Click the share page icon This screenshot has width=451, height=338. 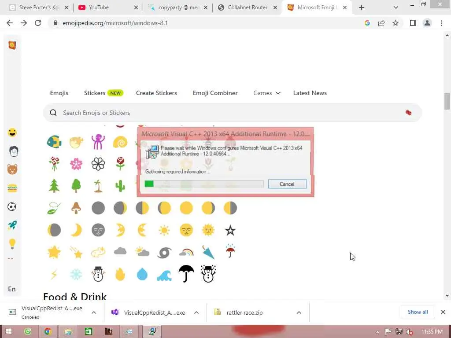[x=381, y=23]
